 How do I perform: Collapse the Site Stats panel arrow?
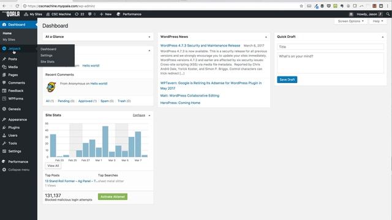coord(149,116)
